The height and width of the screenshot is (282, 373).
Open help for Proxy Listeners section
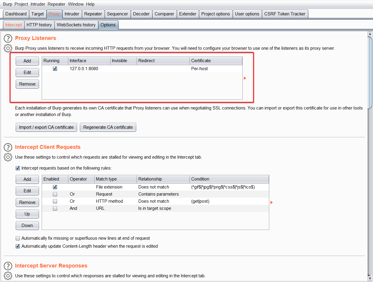click(x=8, y=38)
